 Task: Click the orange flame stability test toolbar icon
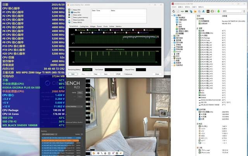click(195, 11)
